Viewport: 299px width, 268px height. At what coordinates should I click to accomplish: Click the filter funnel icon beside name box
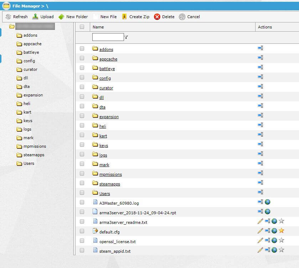click(126, 37)
